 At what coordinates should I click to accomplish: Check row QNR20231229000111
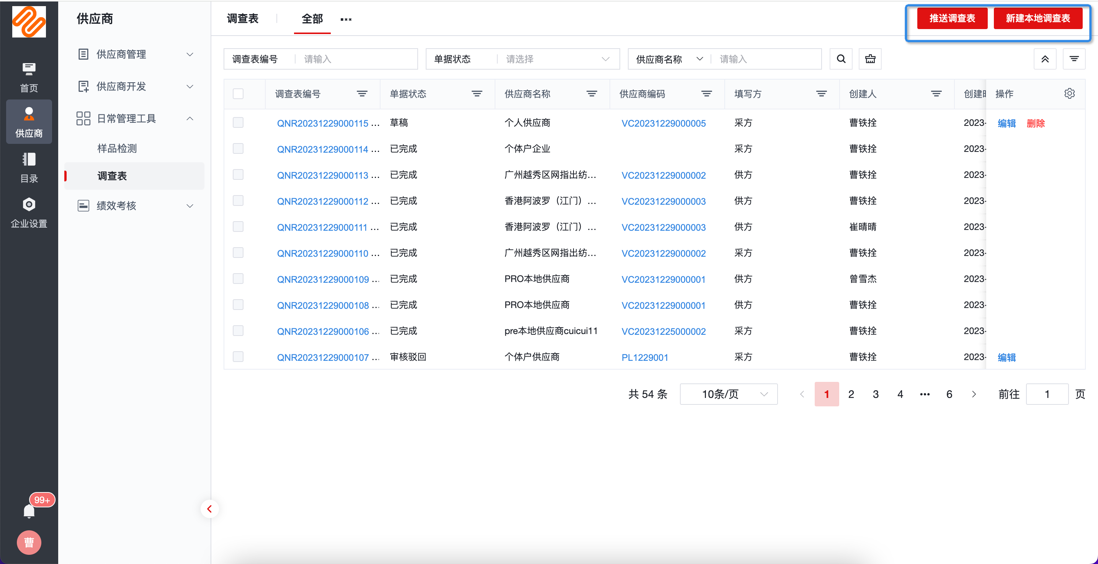click(238, 227)
